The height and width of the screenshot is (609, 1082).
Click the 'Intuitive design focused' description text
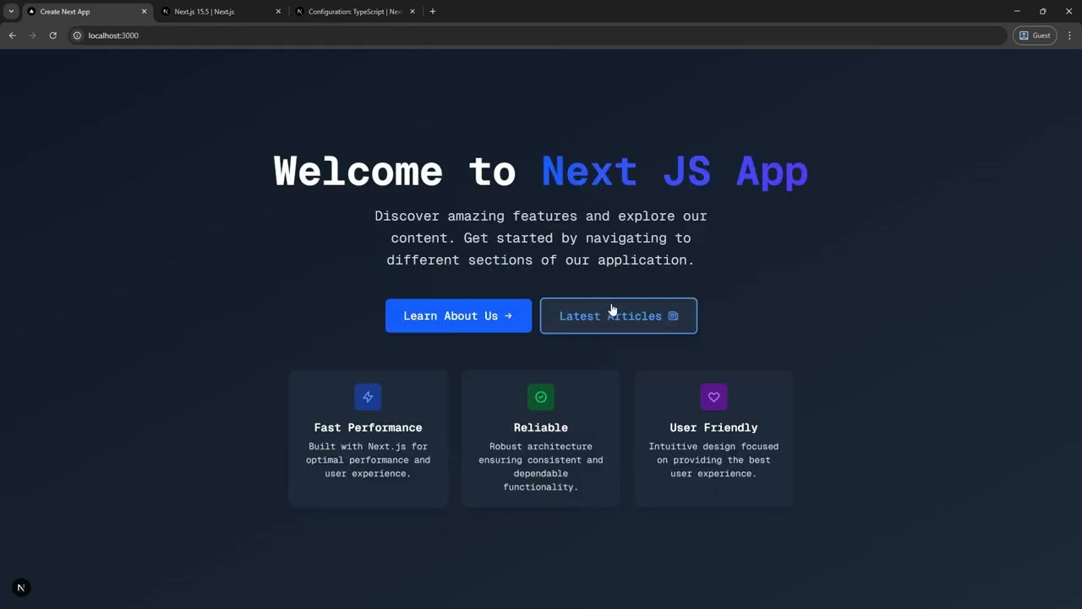pos(713,460)
